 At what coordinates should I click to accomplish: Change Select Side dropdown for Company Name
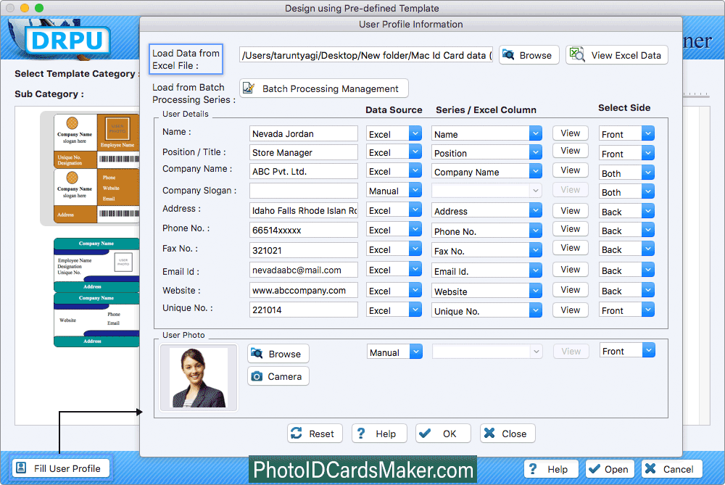(x=647, y=173)
